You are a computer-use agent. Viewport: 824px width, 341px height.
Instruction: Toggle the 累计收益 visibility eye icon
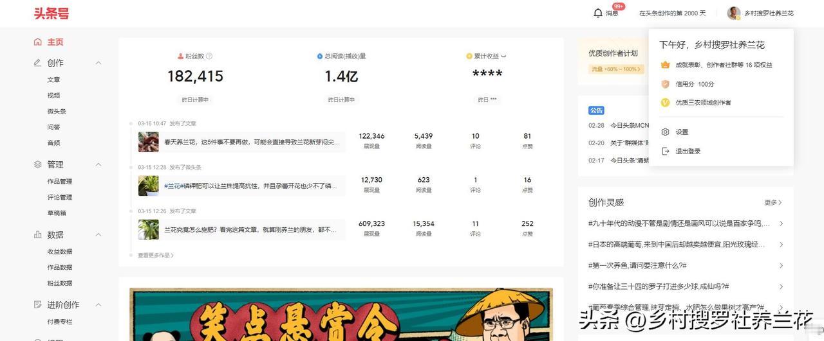[503, 56]
